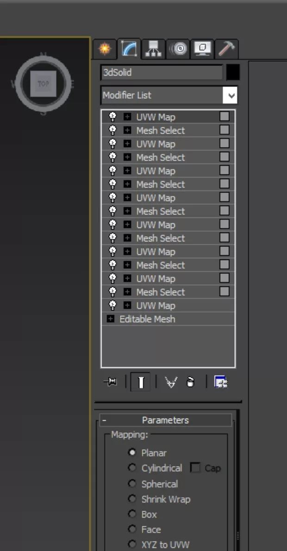
Task: Choose Spherical mapping option
Action: (132, 484)
